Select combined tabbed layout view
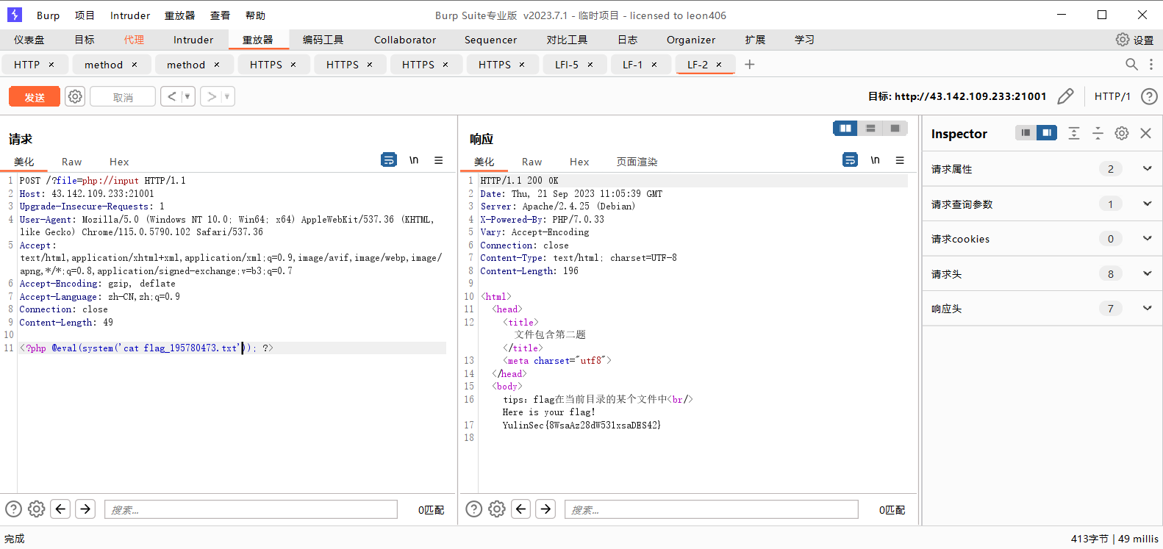Viewport: 1163px width, 549px height. point(895,129)
